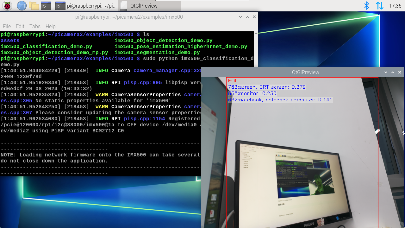Launch a new terminal from the taskbar
The width and height of the screenshot is (405, 228).
click(46, 6)
